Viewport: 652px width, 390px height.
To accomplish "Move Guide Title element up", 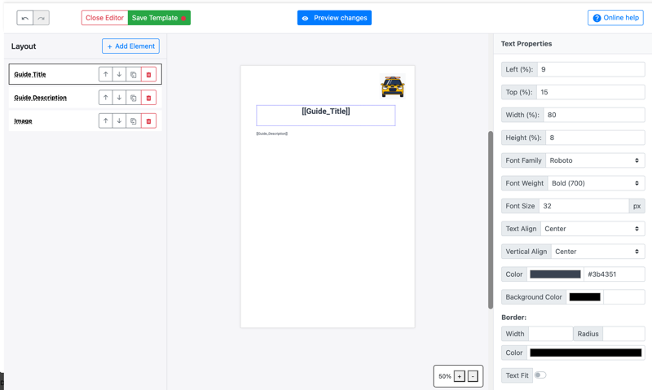I will click(105, 75).
